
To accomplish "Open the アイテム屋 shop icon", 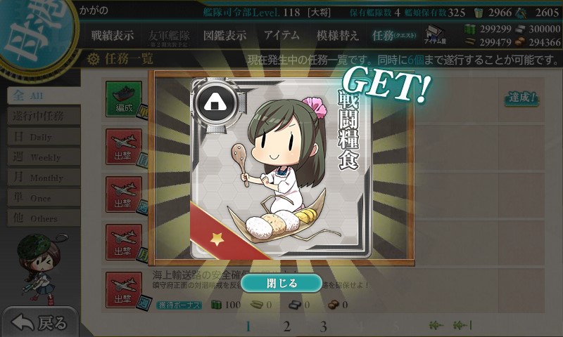I will pos(435,35).
